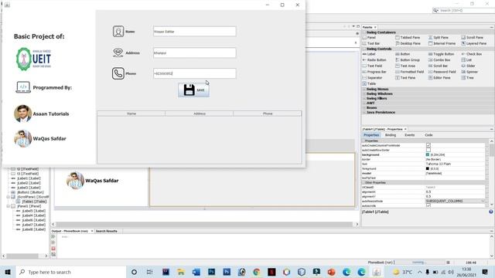
Task: Click the SAVE button with floppy icon
Action: [193, 90]
